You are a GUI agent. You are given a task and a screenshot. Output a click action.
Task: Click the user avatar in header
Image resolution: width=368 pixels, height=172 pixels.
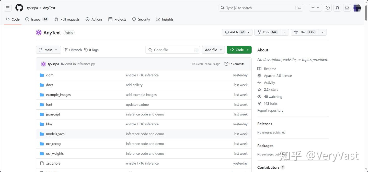pyautogui.click(x=357, y=8)
